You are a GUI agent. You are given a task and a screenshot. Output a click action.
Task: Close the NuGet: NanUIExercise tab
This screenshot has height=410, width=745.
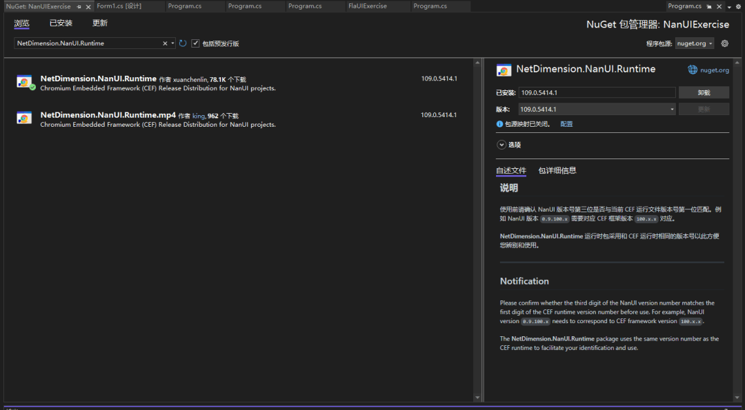[88, 7]
